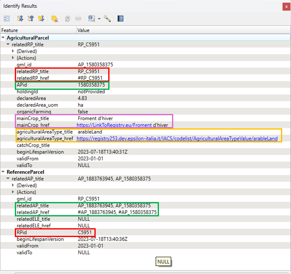This screenshot has height=274, width=291.
Task: Click the Feature column header
Action: [x=38, y=30]
